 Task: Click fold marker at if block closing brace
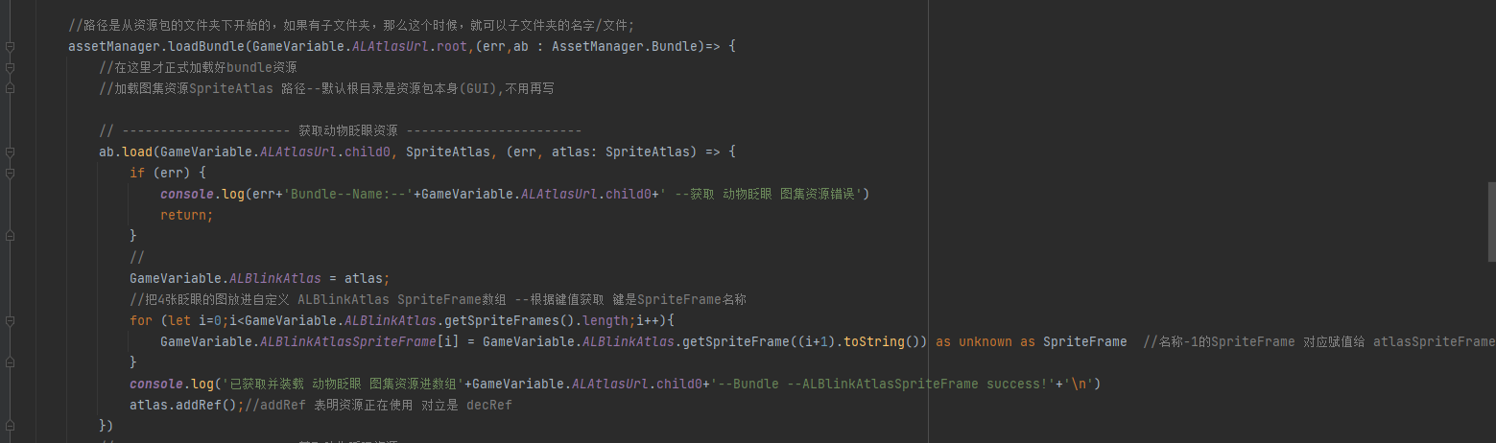10,236
